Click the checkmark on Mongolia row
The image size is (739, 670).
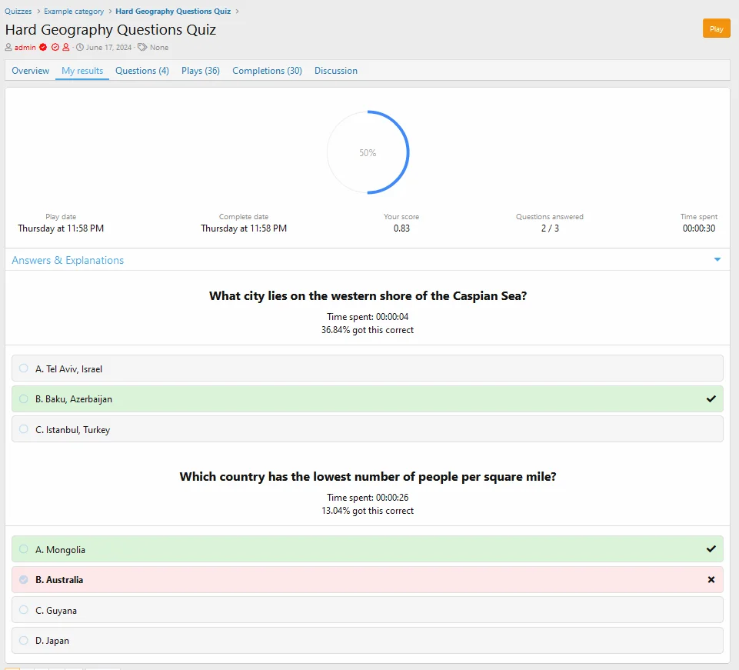click(x=711, y=549)
